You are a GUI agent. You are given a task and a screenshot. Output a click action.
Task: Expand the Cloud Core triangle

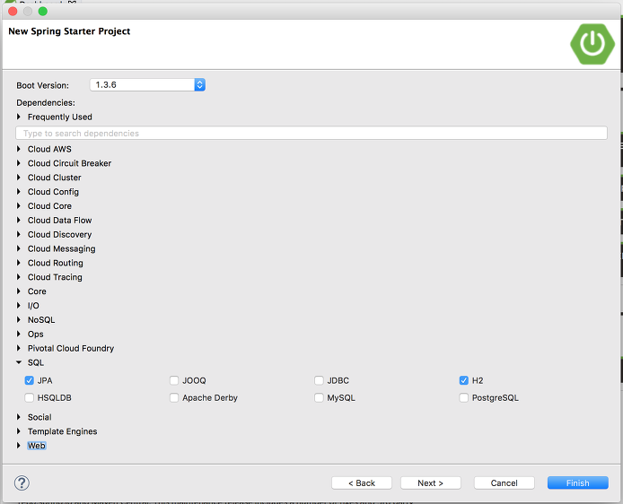pyautogui.click(x=18, y=206)
